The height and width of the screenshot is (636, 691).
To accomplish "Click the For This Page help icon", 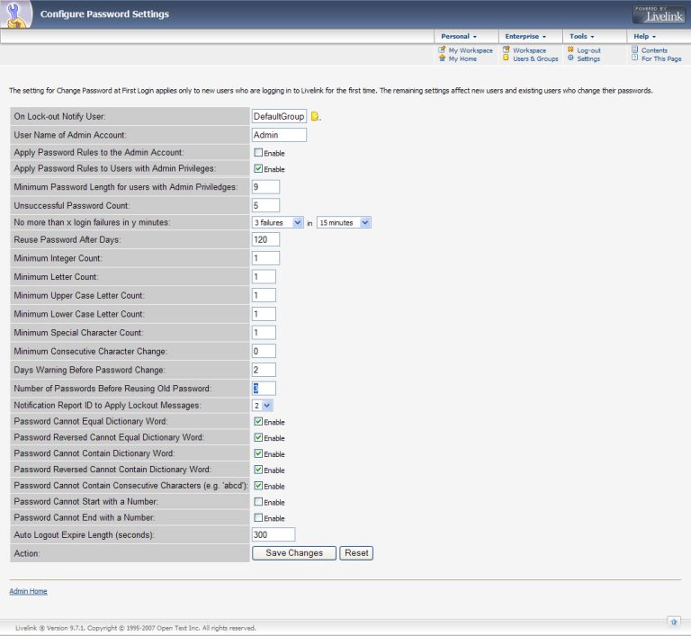I will point(634,58).
